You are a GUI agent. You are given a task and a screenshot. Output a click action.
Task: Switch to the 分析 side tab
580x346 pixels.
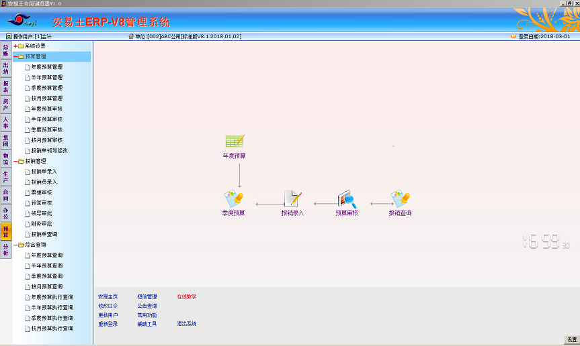point(6,249)
